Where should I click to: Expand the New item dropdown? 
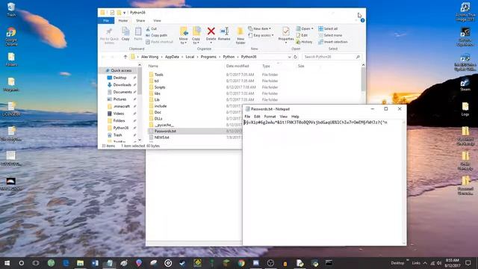(x=259, y=28)
